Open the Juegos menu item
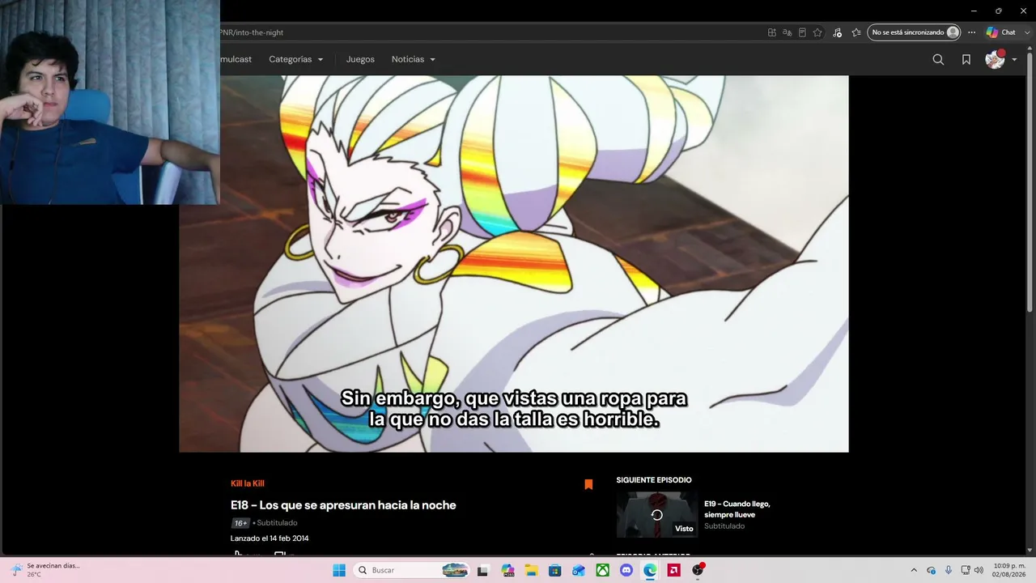 (x=360, y=59)
